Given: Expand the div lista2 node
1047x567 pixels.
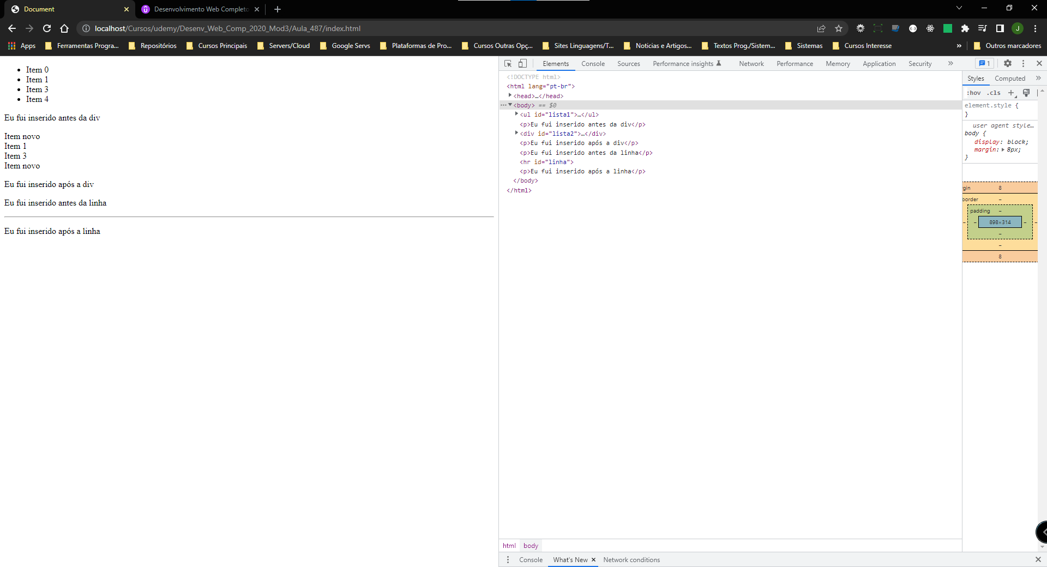Looking at the screenshot, I should click(x=516, y=132).
